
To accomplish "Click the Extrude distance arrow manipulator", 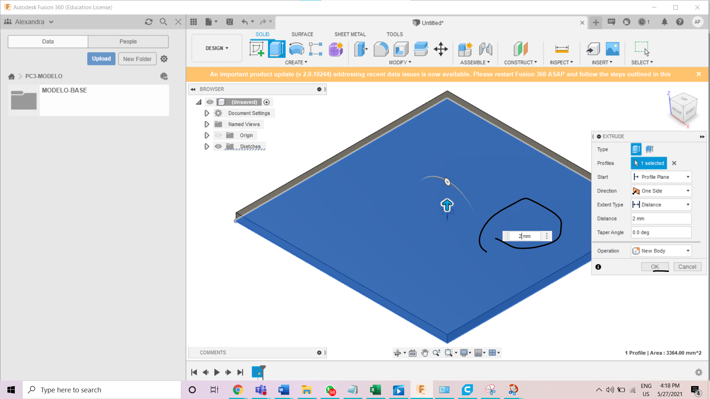I will 447,205.
